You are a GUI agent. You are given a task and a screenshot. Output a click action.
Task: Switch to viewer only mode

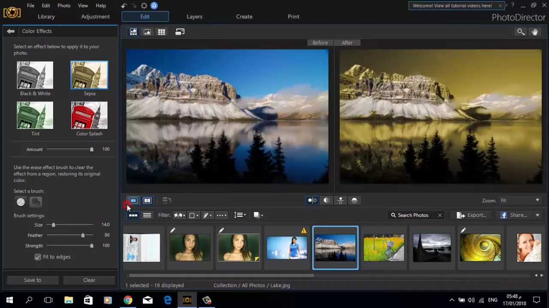[x=147, y=32]
